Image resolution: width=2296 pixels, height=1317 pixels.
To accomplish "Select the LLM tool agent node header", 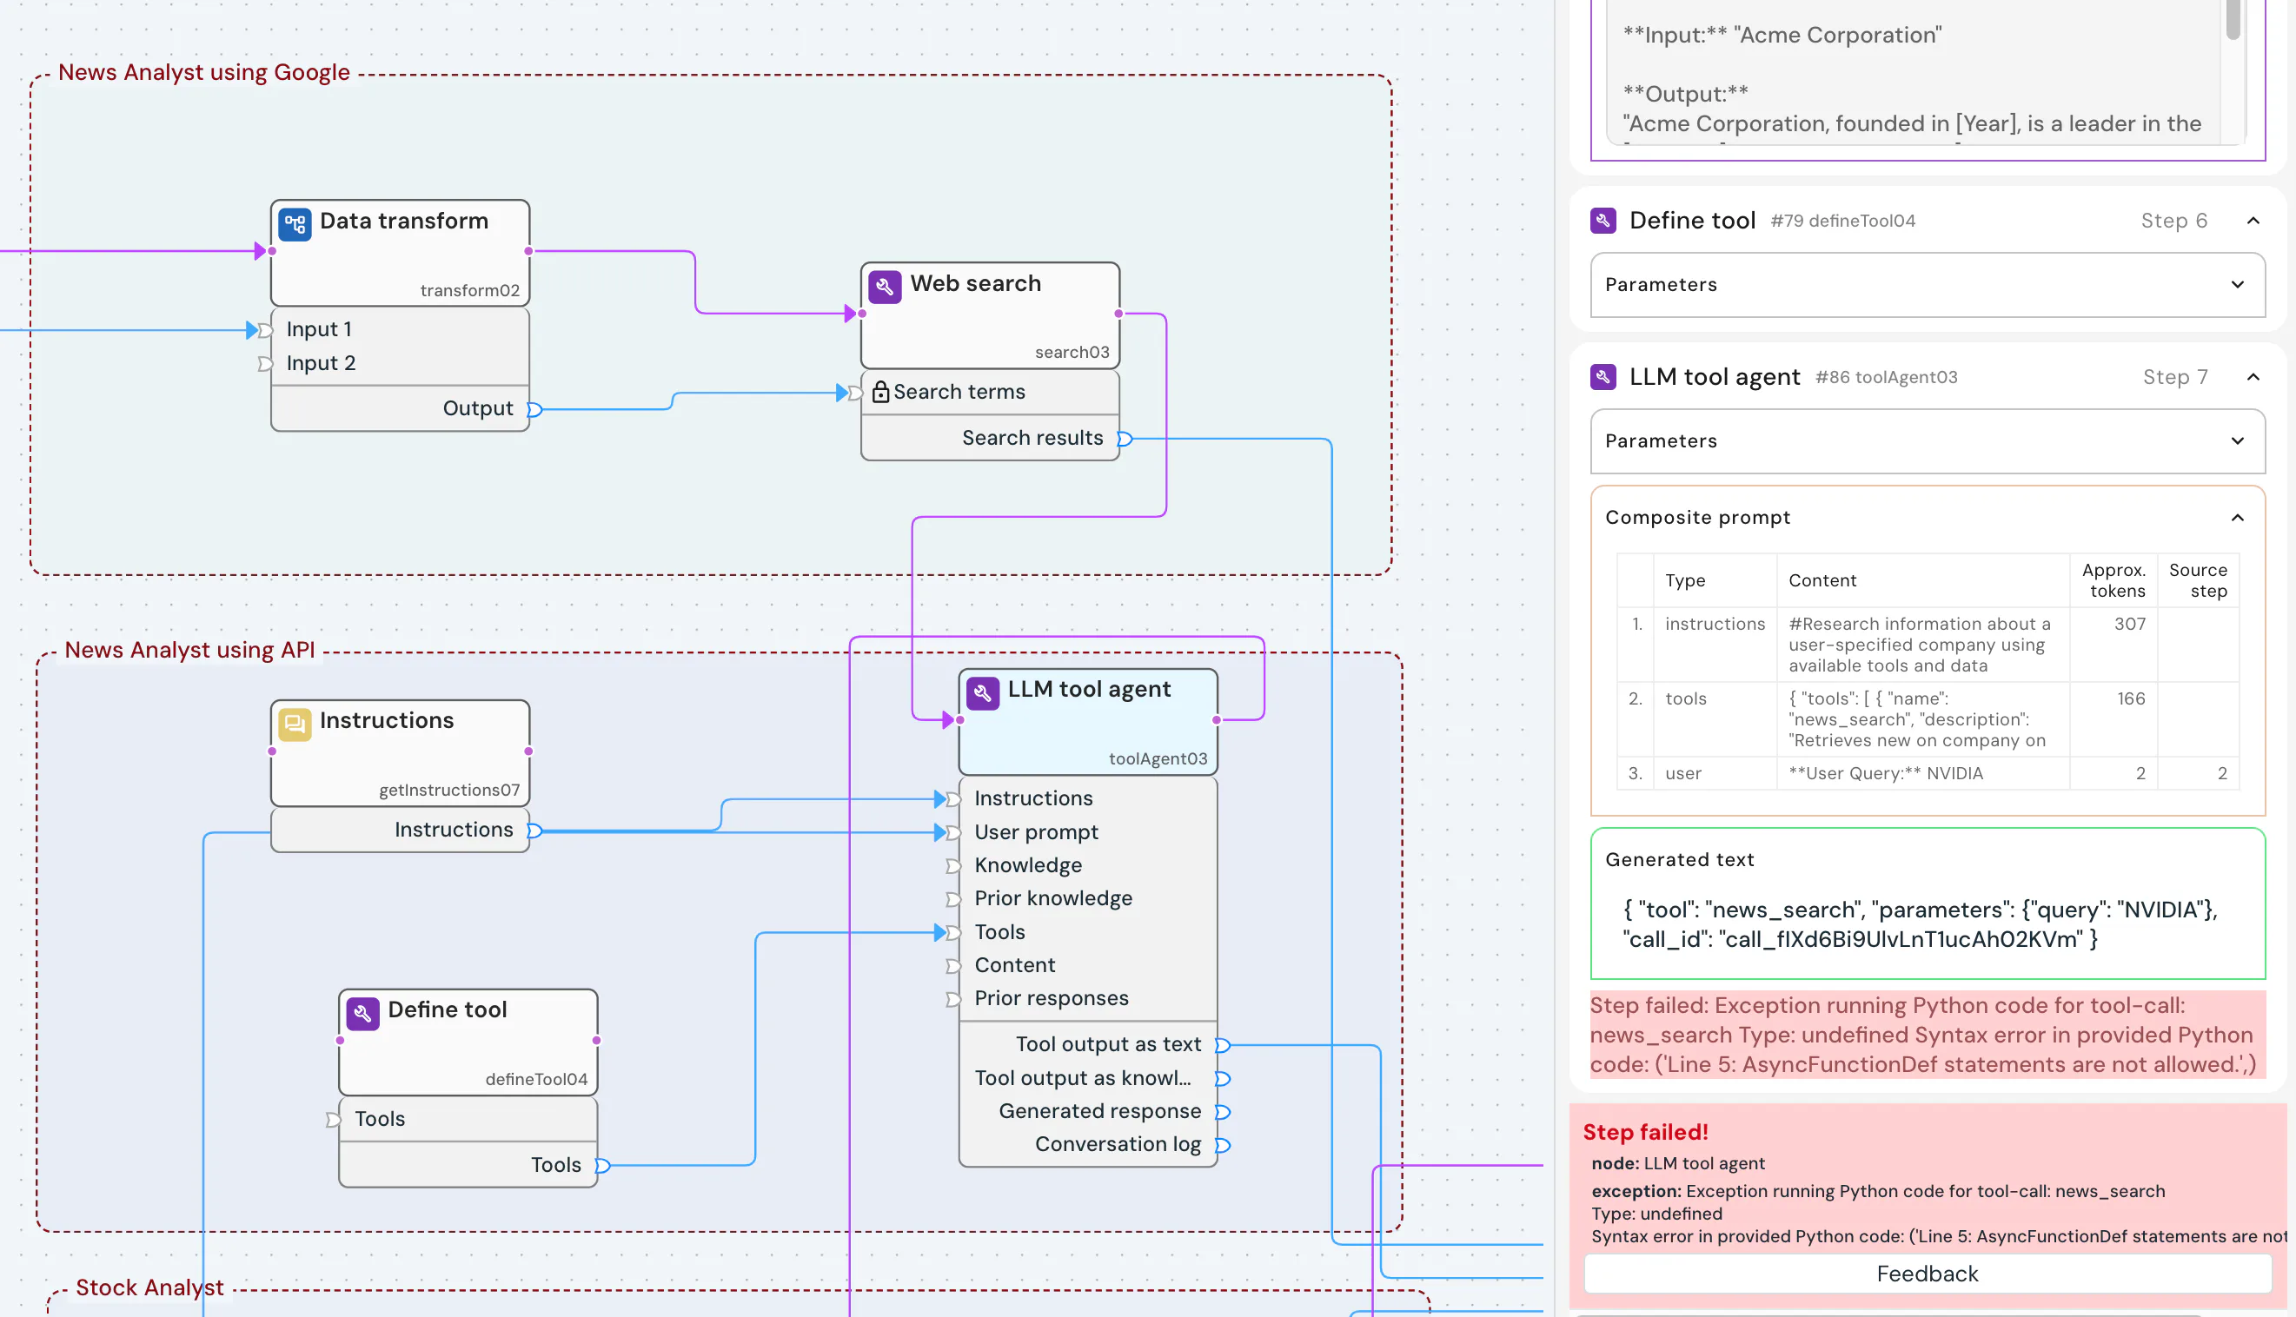I will tap(1087, 721).
